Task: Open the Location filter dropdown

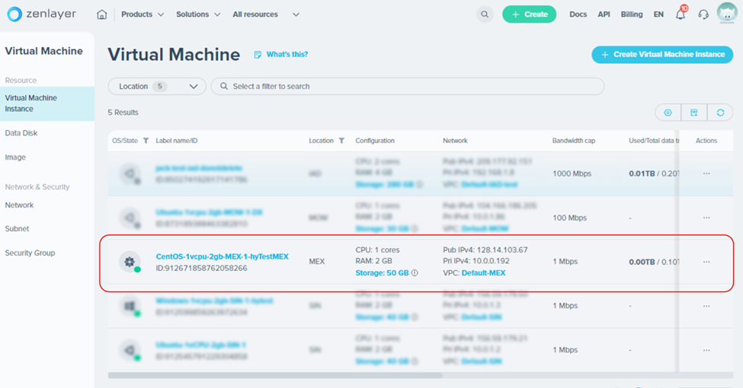Action: [x=157, y=86]
